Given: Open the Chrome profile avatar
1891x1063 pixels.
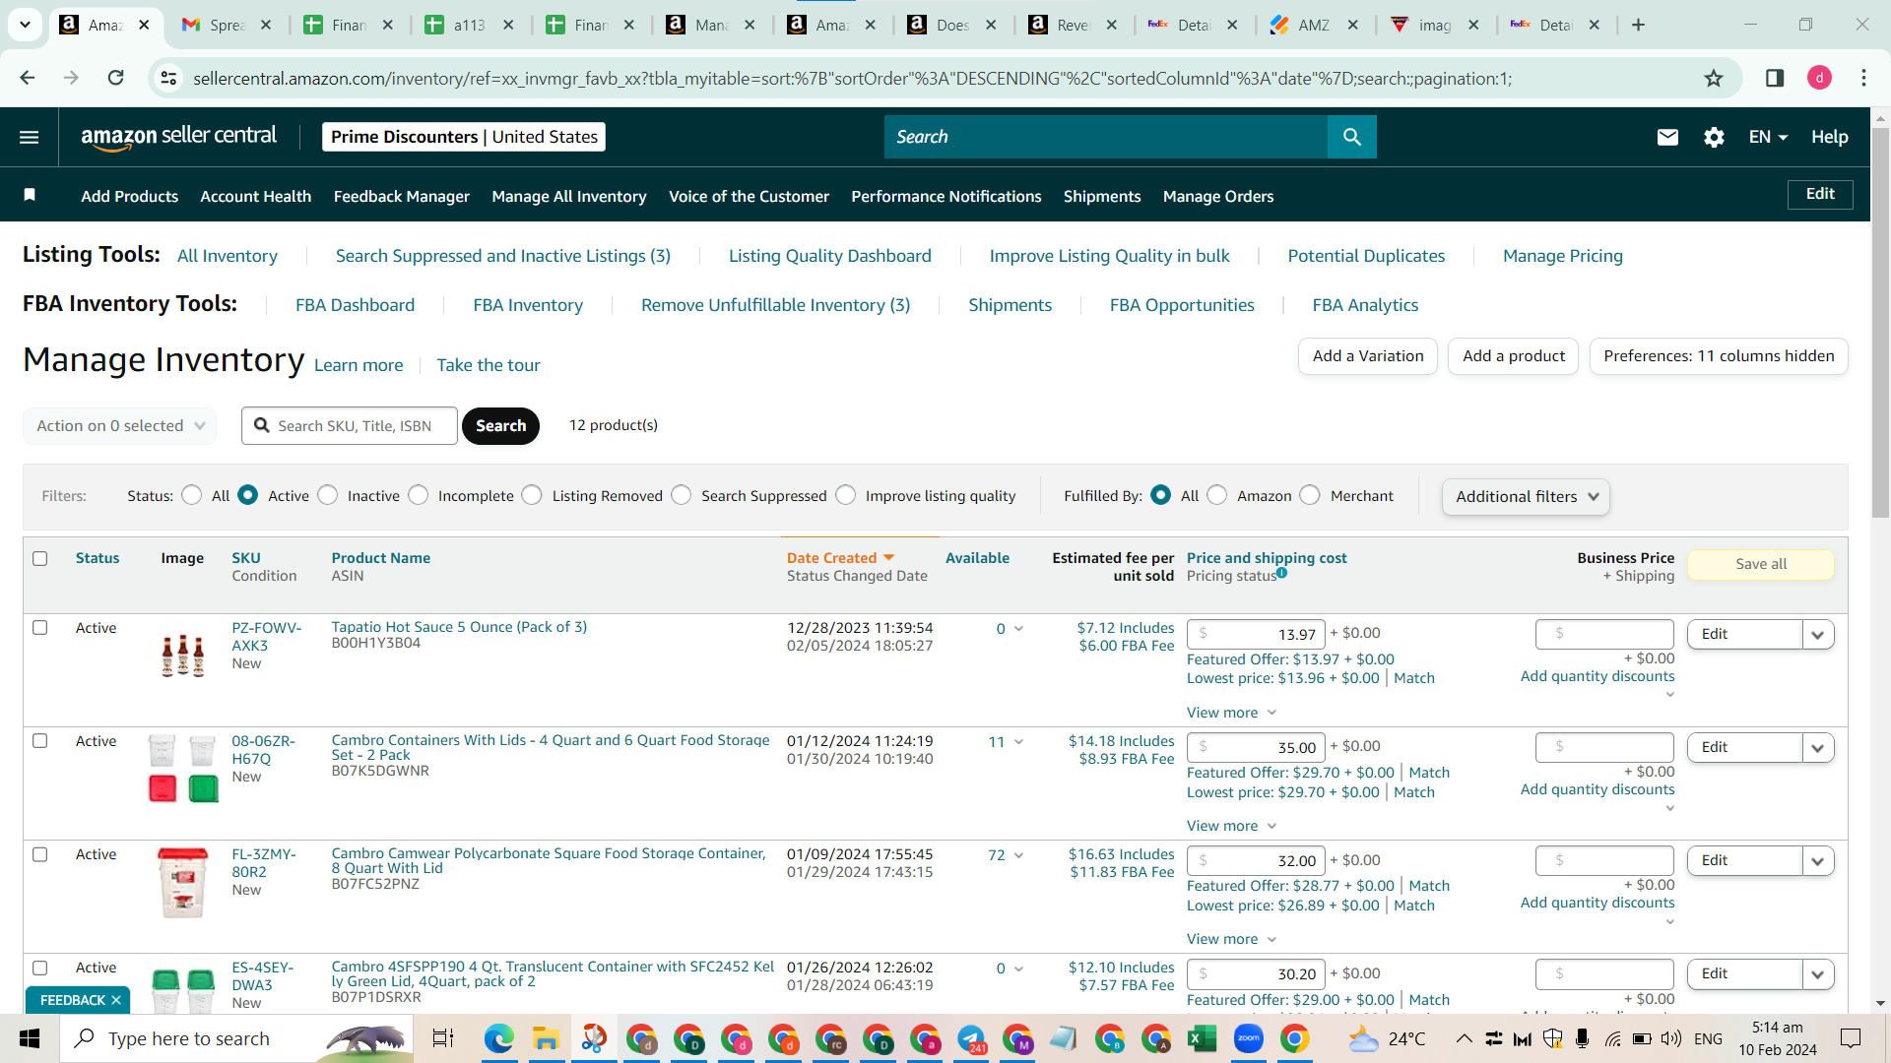Looking at the screenshot, I should tap(1819, 78).
